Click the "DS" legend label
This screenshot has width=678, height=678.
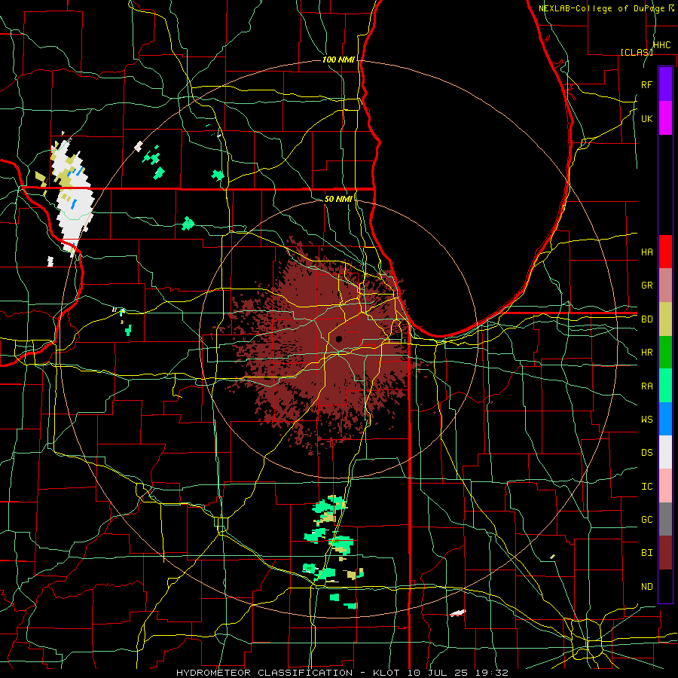646,453
